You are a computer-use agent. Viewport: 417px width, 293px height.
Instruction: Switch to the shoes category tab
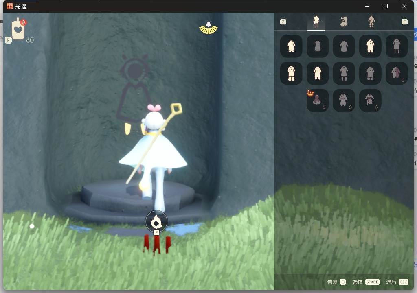[x=344, y=22]
